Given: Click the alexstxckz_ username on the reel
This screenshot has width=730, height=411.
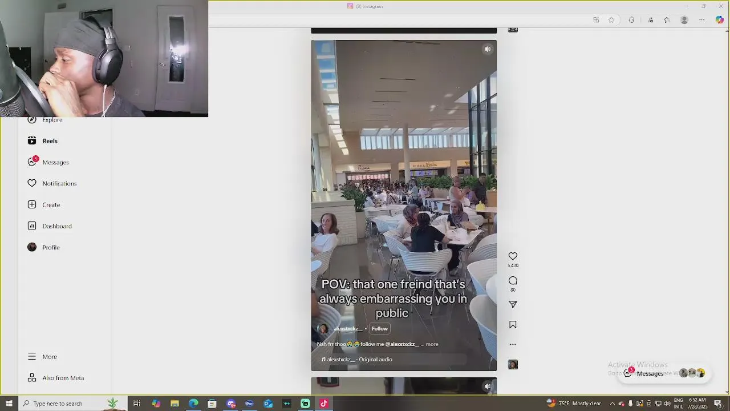Looking at the screenshot, I should coord(347,329).
